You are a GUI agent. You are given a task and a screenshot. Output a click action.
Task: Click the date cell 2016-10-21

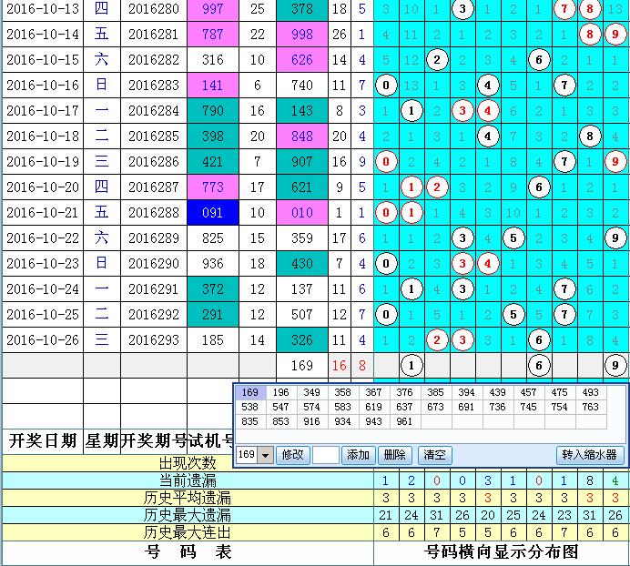click(x=43, y=213)
